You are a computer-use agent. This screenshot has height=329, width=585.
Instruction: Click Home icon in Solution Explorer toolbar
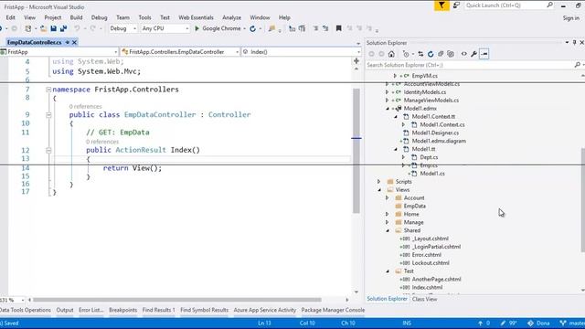(x=391, y=54)
